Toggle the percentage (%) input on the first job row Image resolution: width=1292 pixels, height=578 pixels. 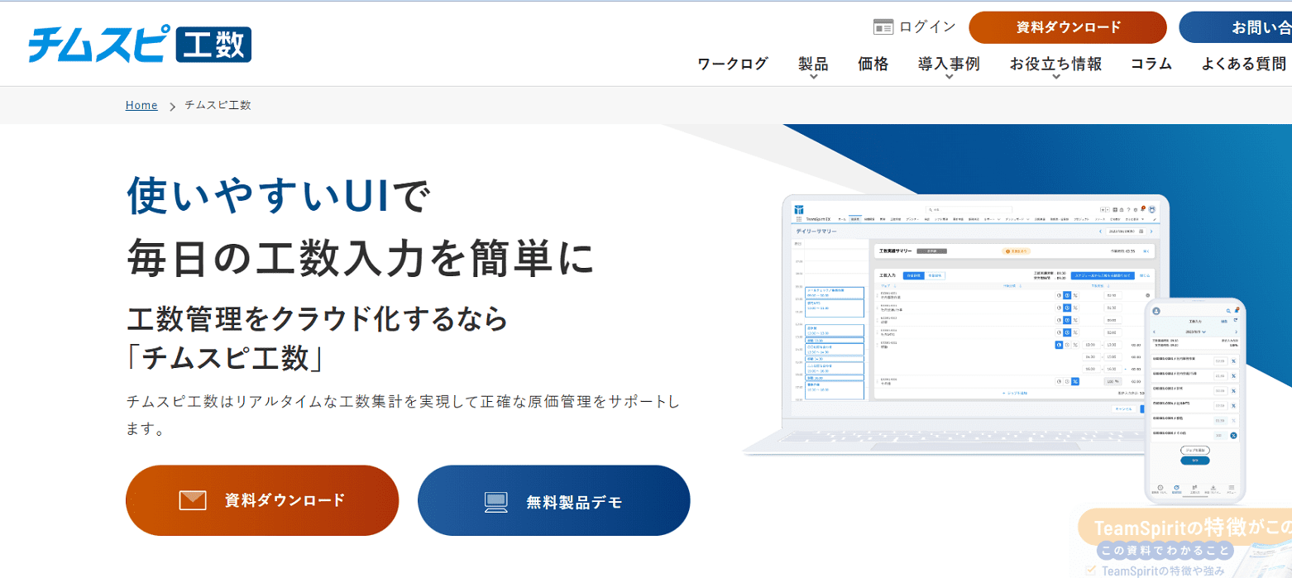click(x=1074, y=295)
